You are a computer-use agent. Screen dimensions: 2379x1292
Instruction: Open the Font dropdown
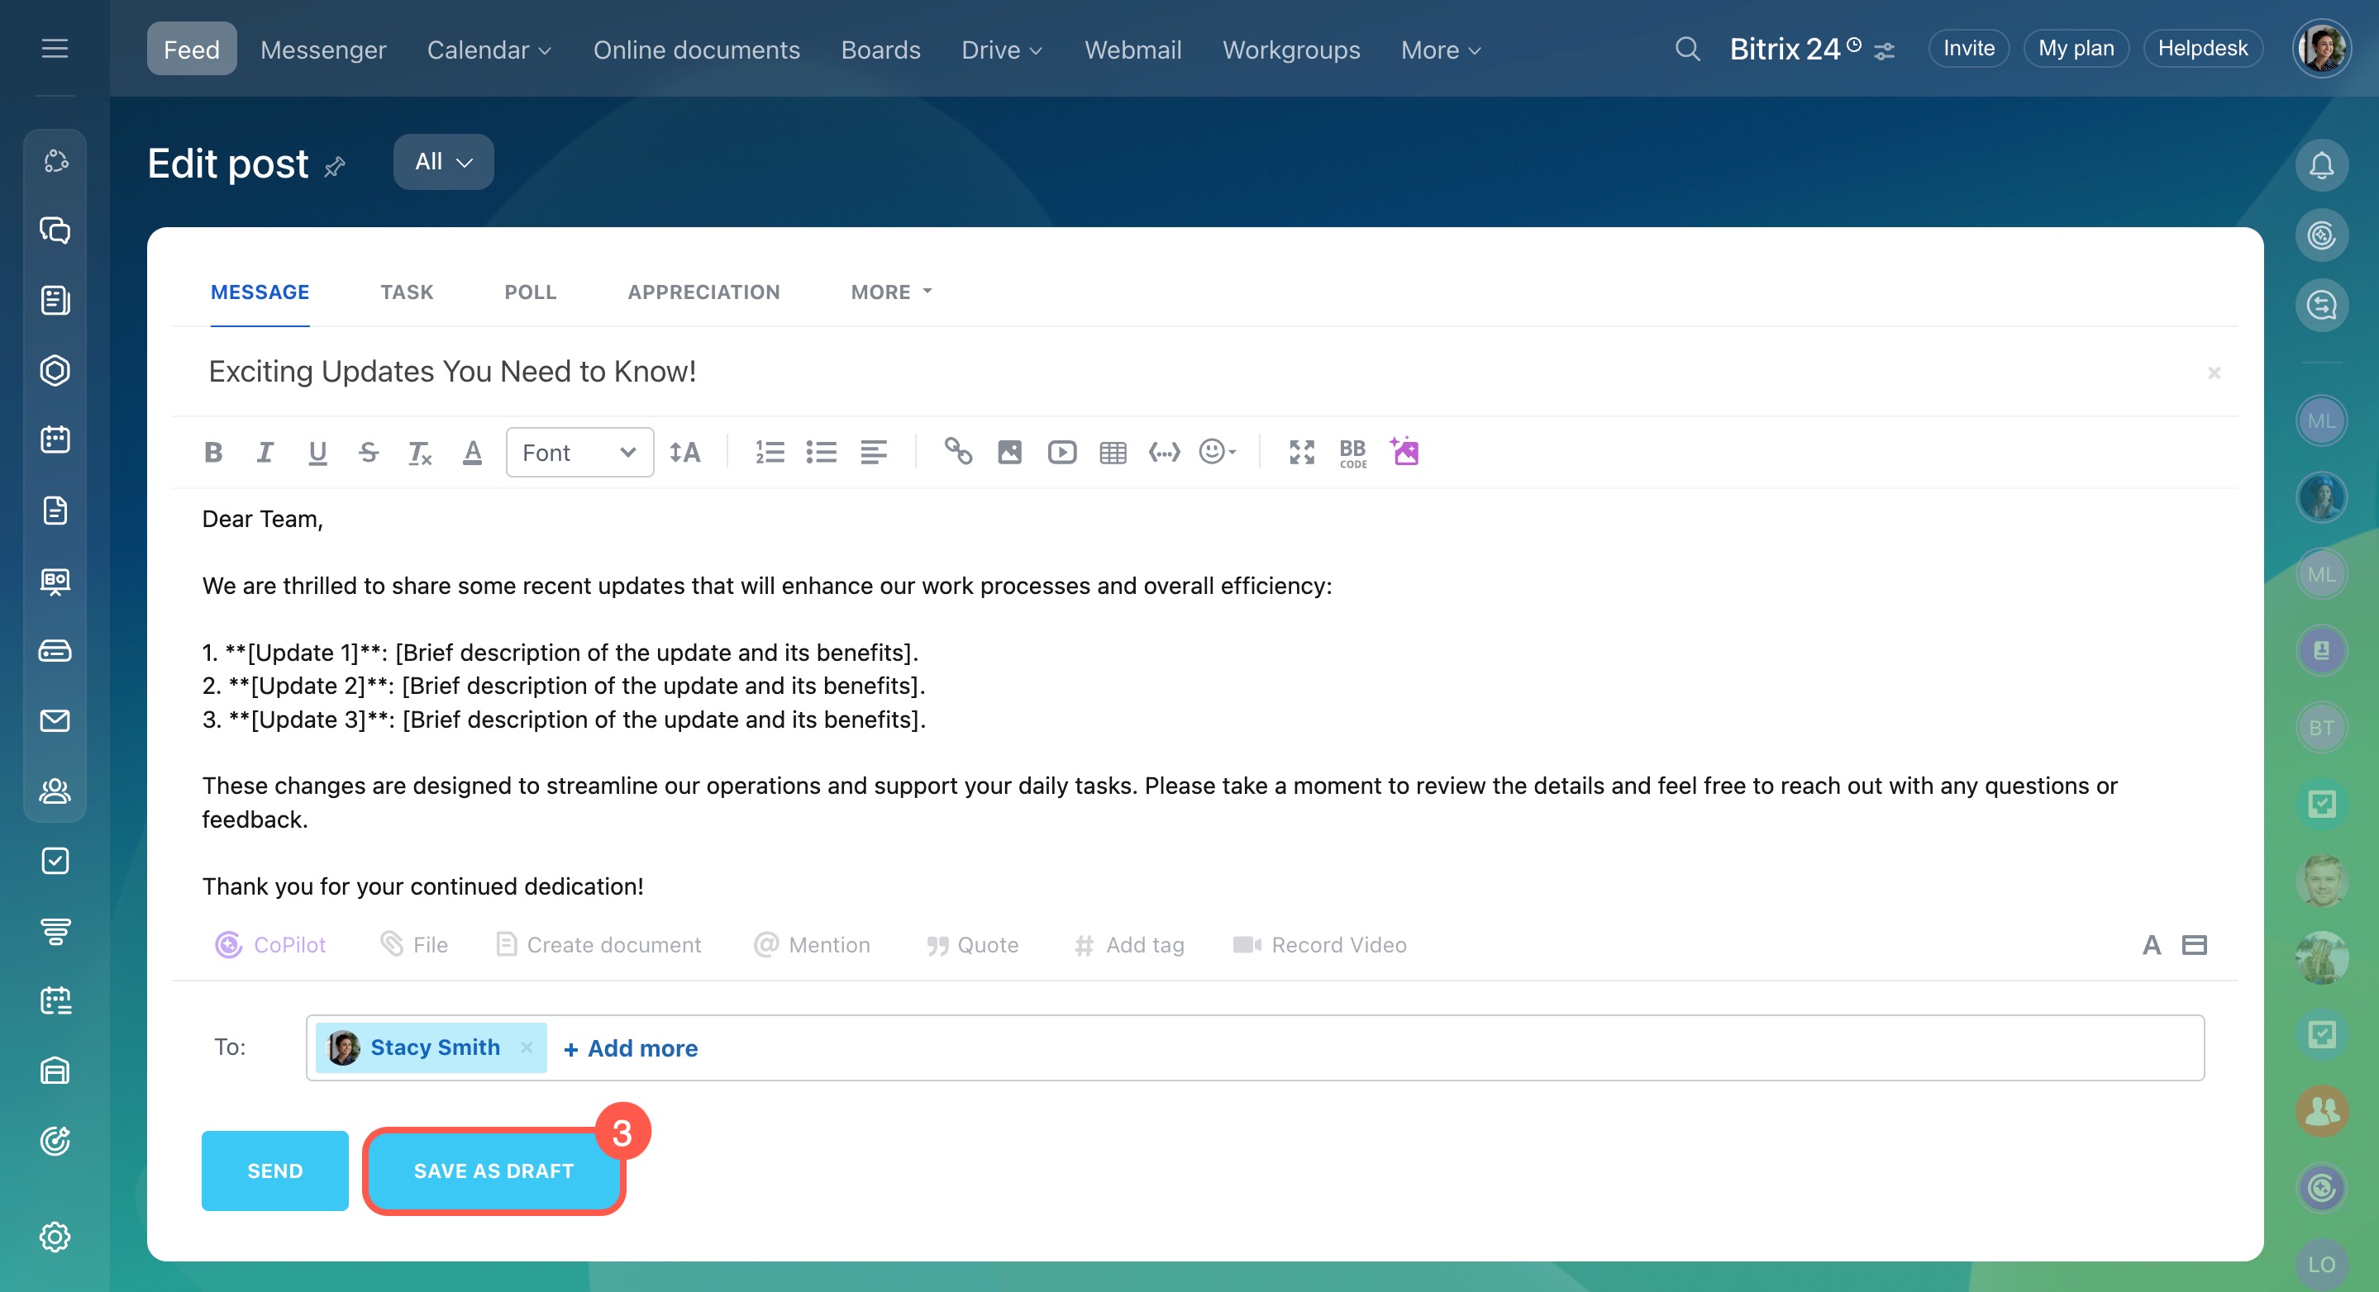tap(579, 452)
